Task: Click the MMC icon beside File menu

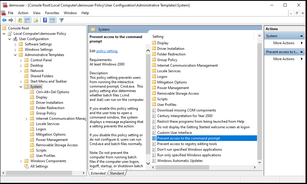Action: pos(3,13)
